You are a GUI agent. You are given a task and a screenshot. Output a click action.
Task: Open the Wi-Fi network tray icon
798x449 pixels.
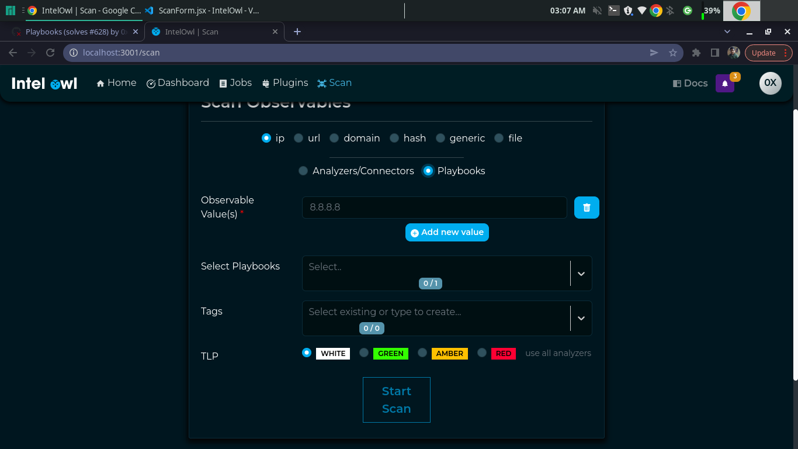click(642, 11)
